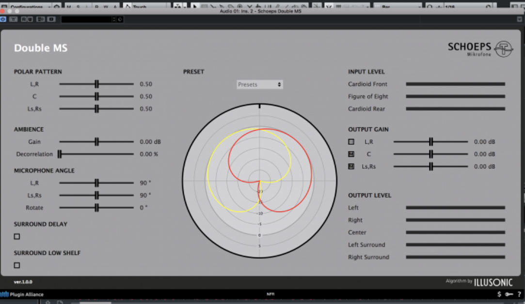The height and width of the screenshot is (304, 525).
Task: Click the L,R polar pattern value 0.50
Action: click(x=146, y=84)
